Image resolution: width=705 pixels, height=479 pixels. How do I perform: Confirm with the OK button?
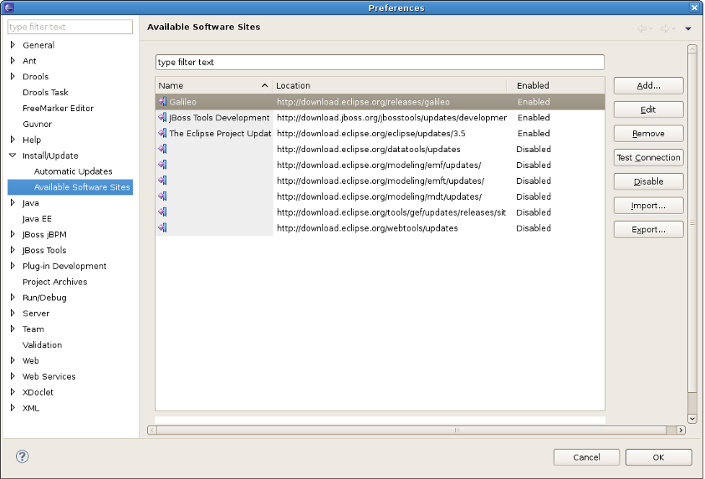point(658,457)
